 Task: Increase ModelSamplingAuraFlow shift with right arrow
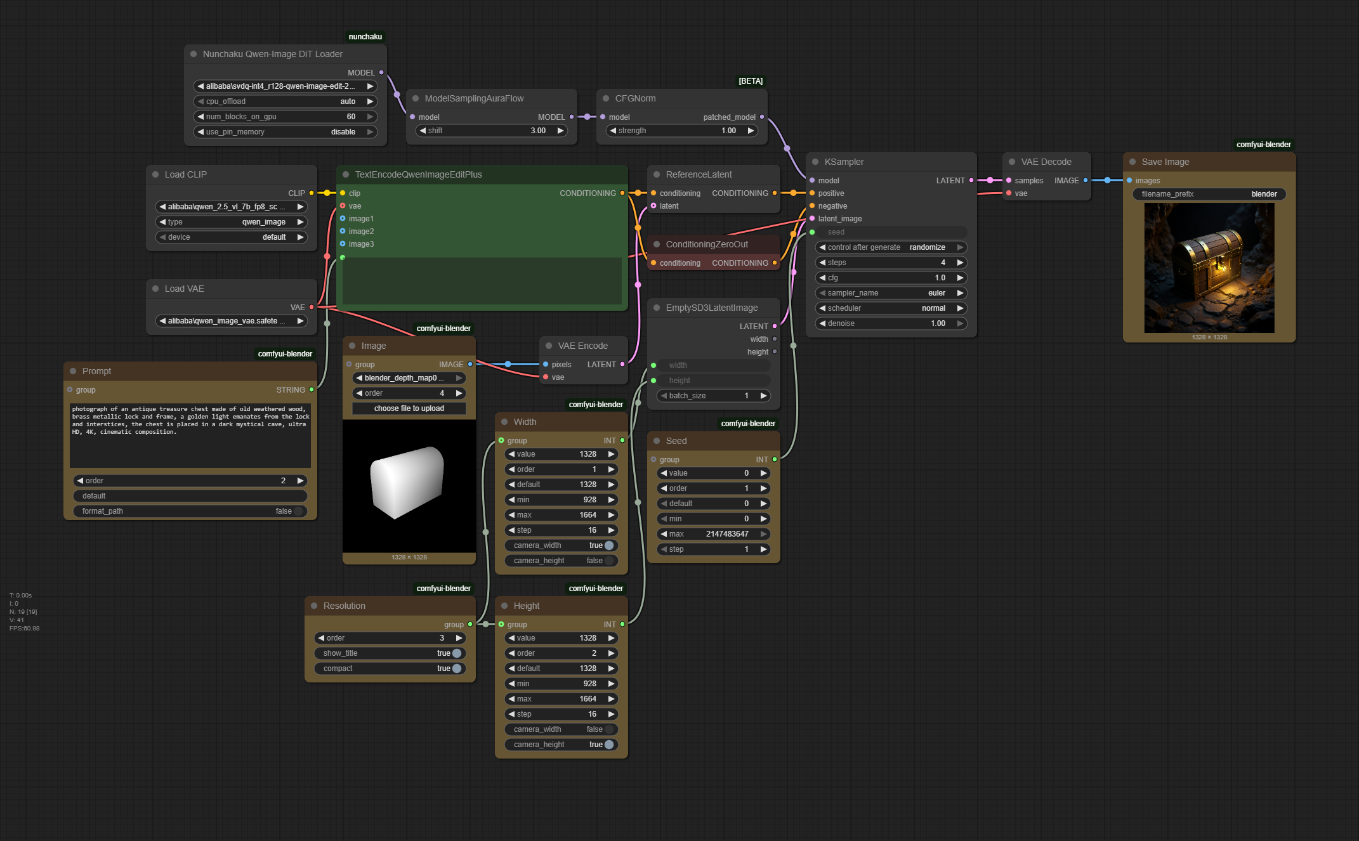[x=560, y=131]
